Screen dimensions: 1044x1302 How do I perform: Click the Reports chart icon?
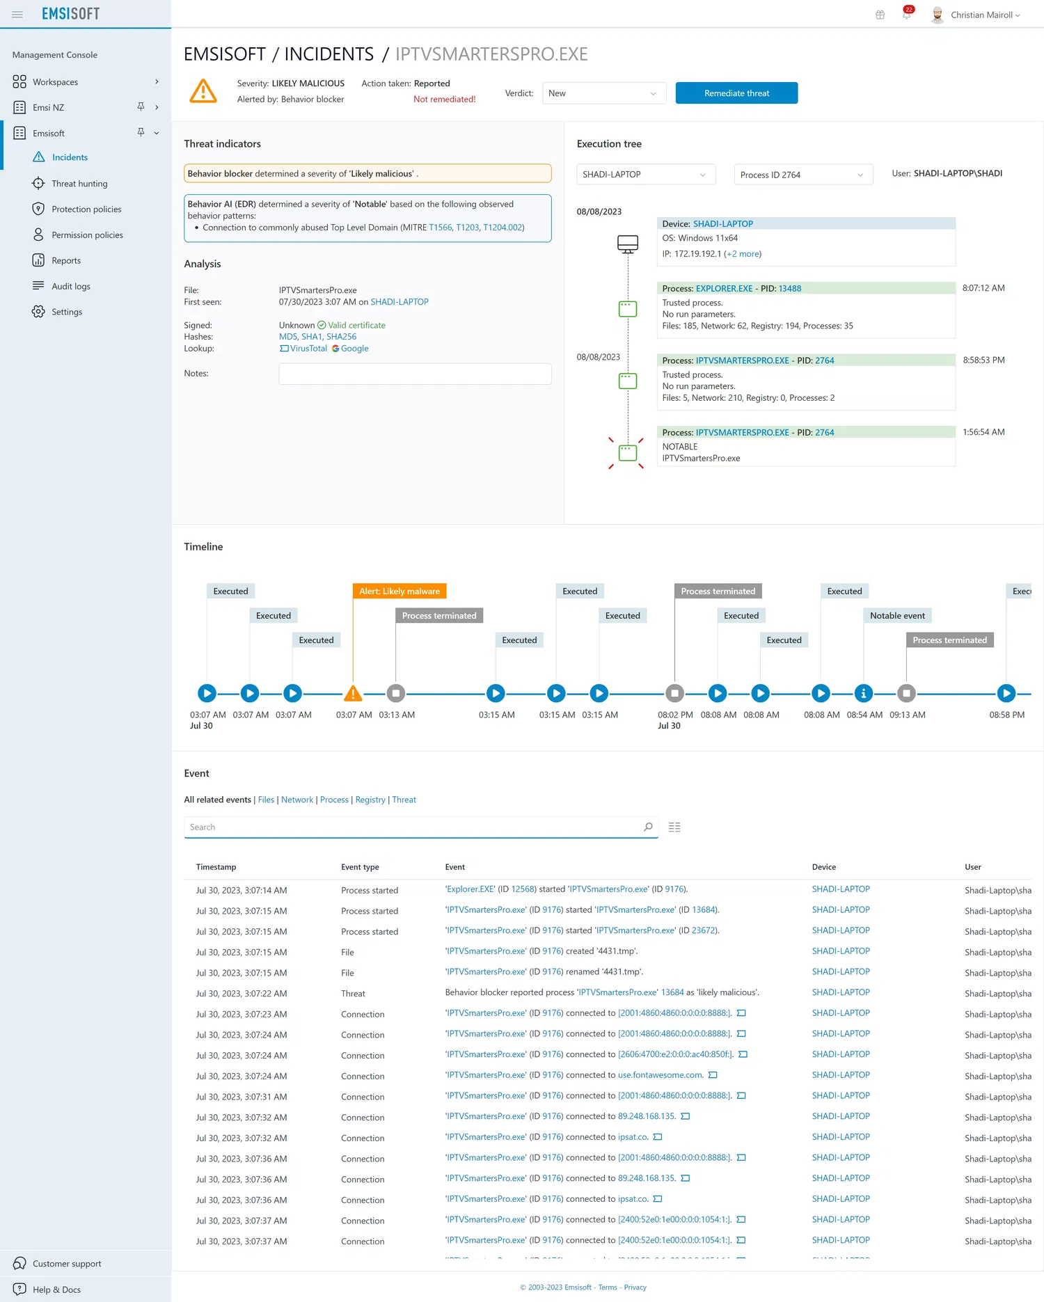click(38, 260)
